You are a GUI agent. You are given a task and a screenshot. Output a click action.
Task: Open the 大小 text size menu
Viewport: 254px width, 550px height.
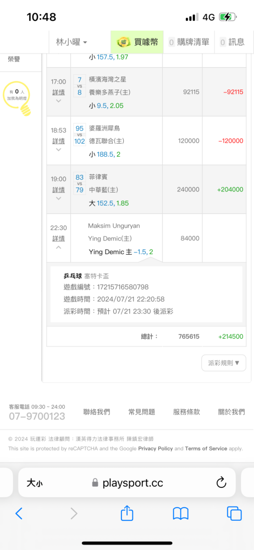pyautogui.click(x=35, y=483)
